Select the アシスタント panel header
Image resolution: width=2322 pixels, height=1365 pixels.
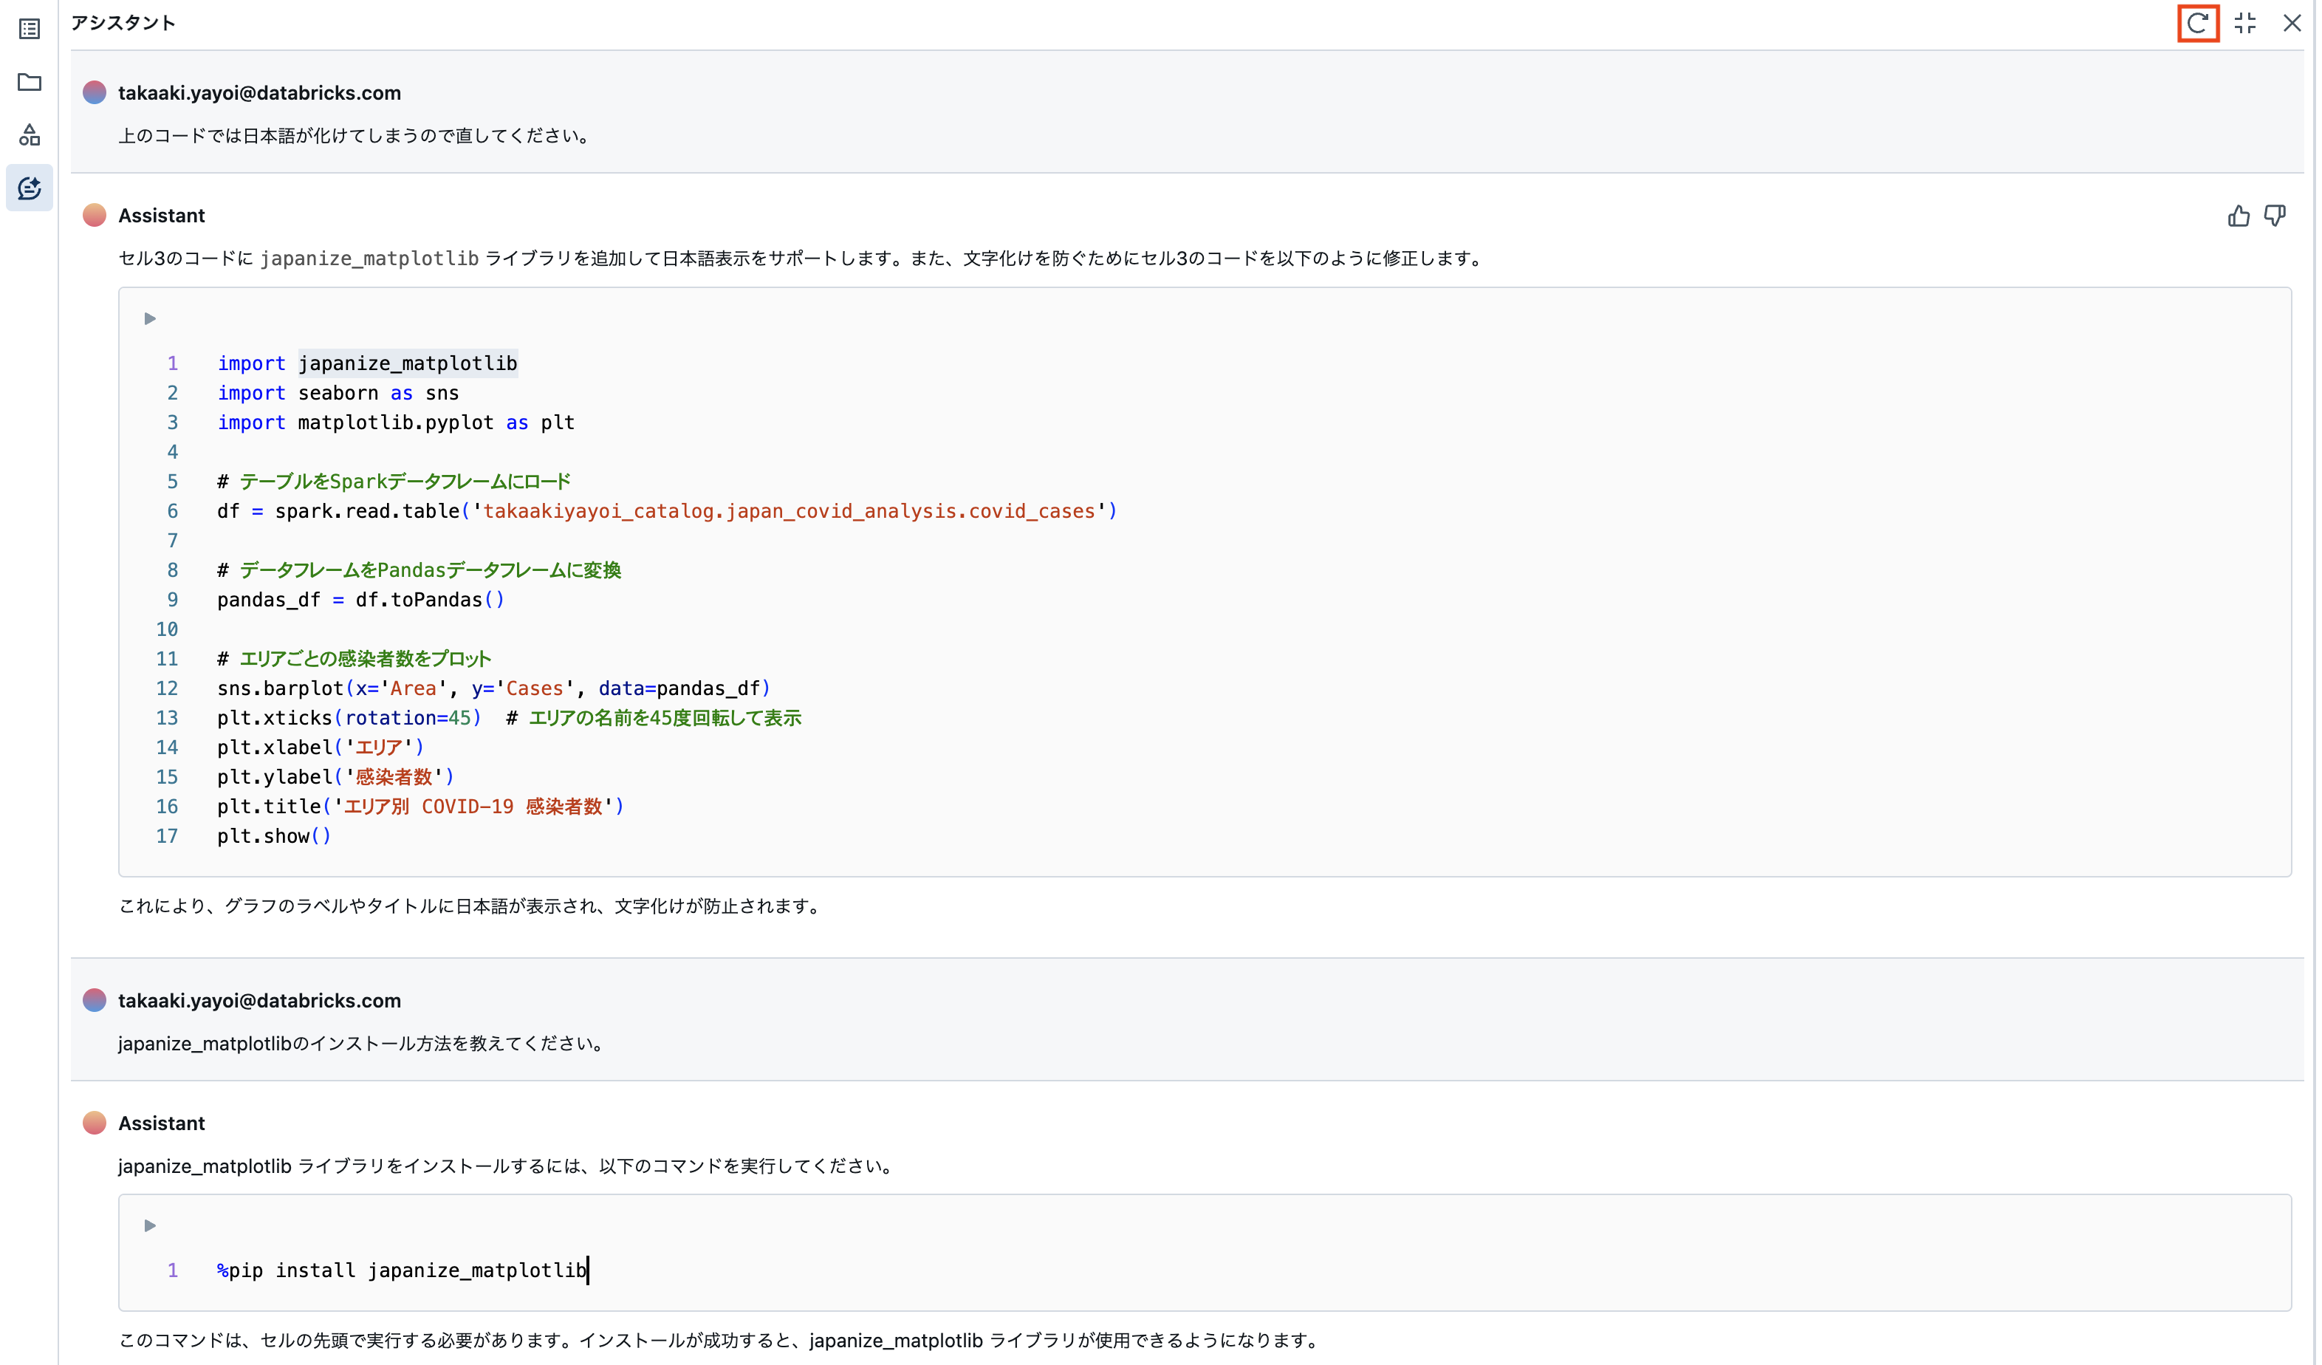click(124, 22)
